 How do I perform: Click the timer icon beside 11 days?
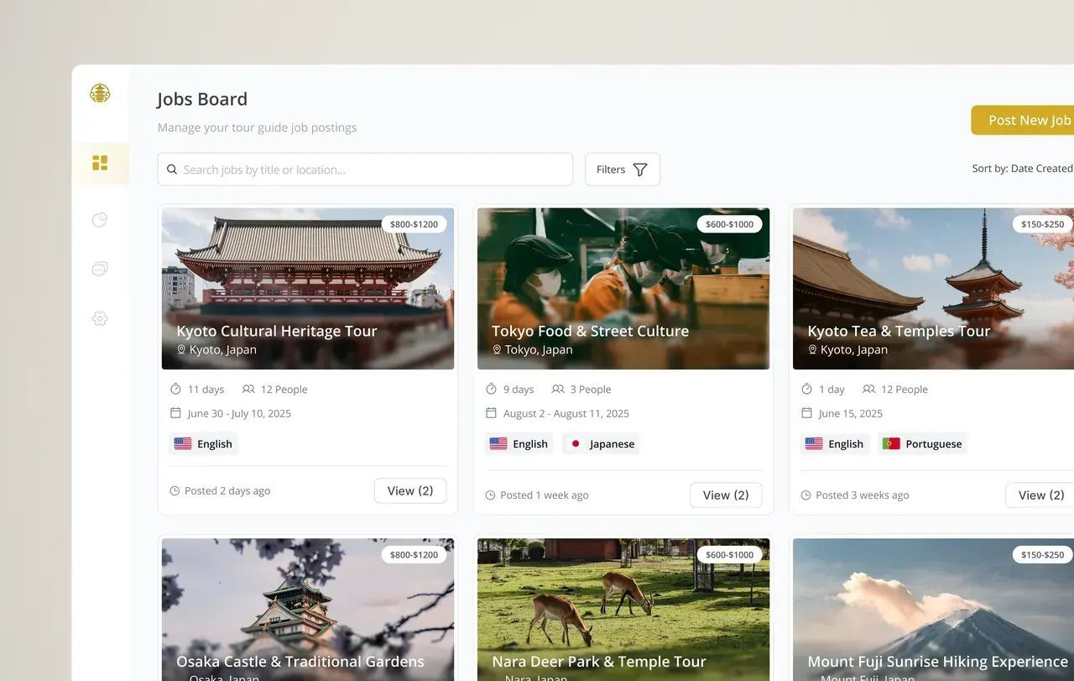[175, 389]
